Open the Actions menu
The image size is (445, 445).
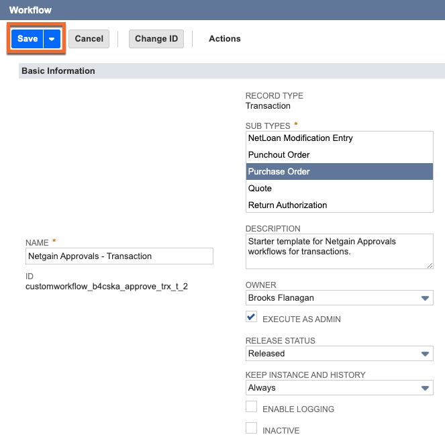click(224, 39)
